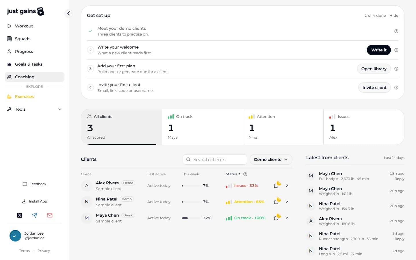Click Attention · 65% status

[x=245, y=202]
